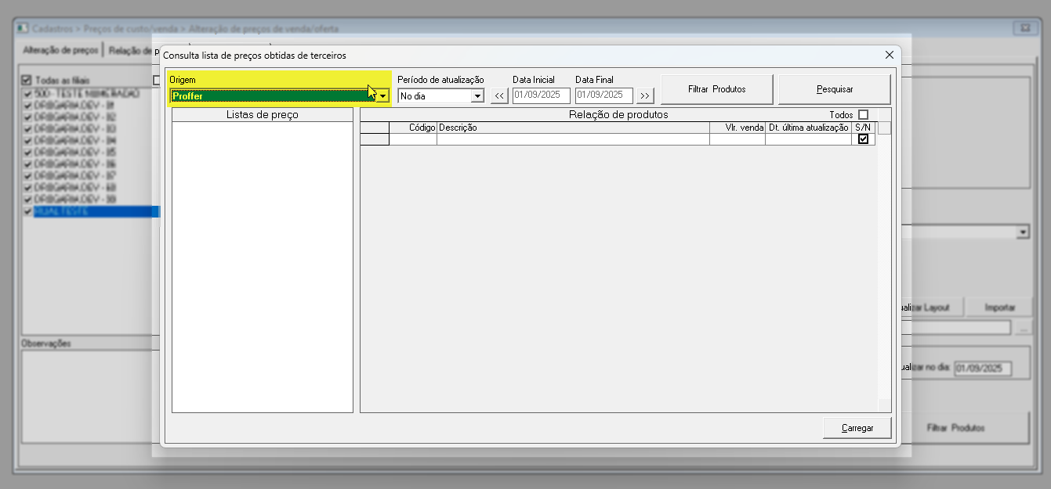Viewport: 1051px width, 489px height.
Task: Uncheck the S/N checkbox in first row
Action: tap(863, 139)
